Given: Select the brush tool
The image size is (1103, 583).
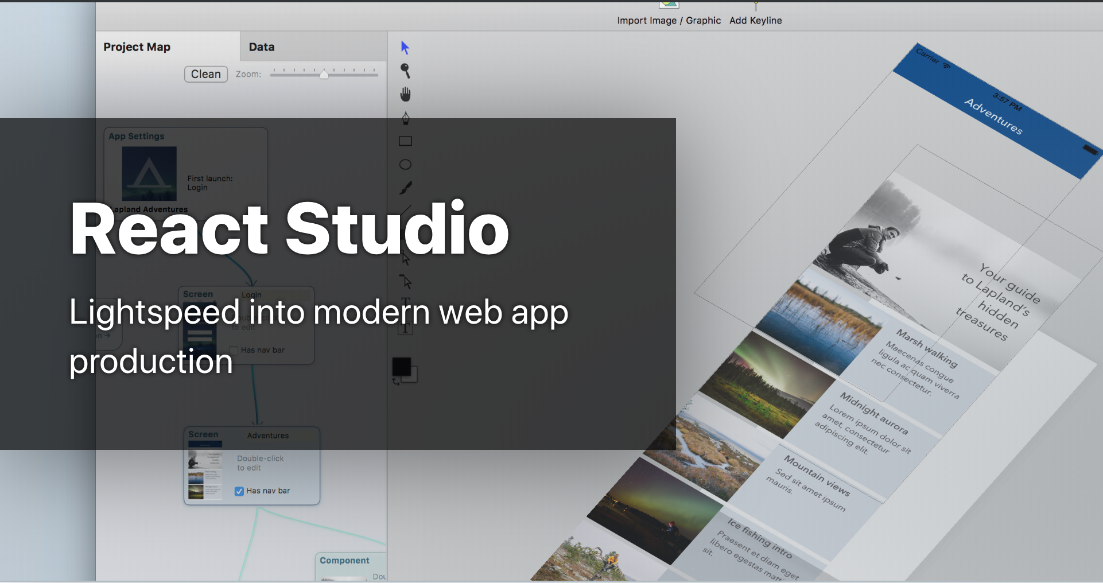Looking at the screenshot, I should tap(405, 188).
